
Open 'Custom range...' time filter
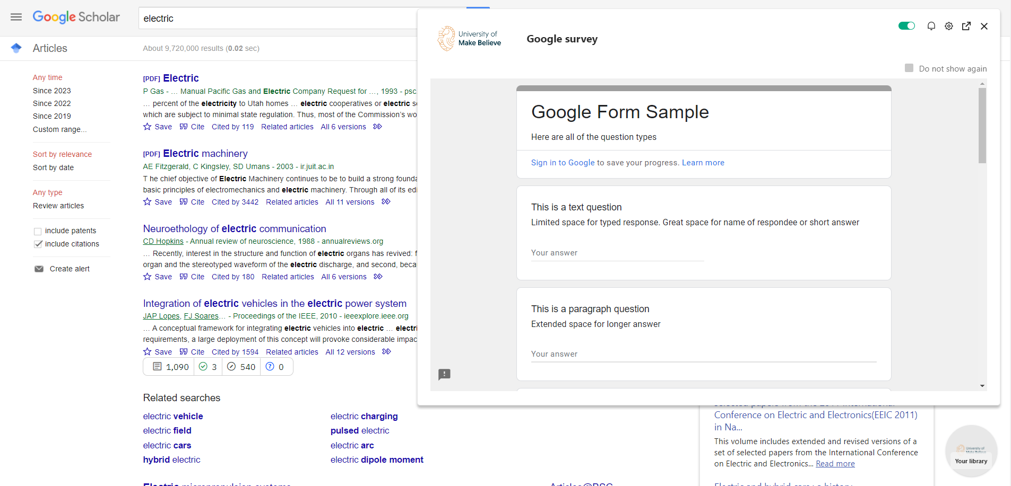tap(59, 129)
